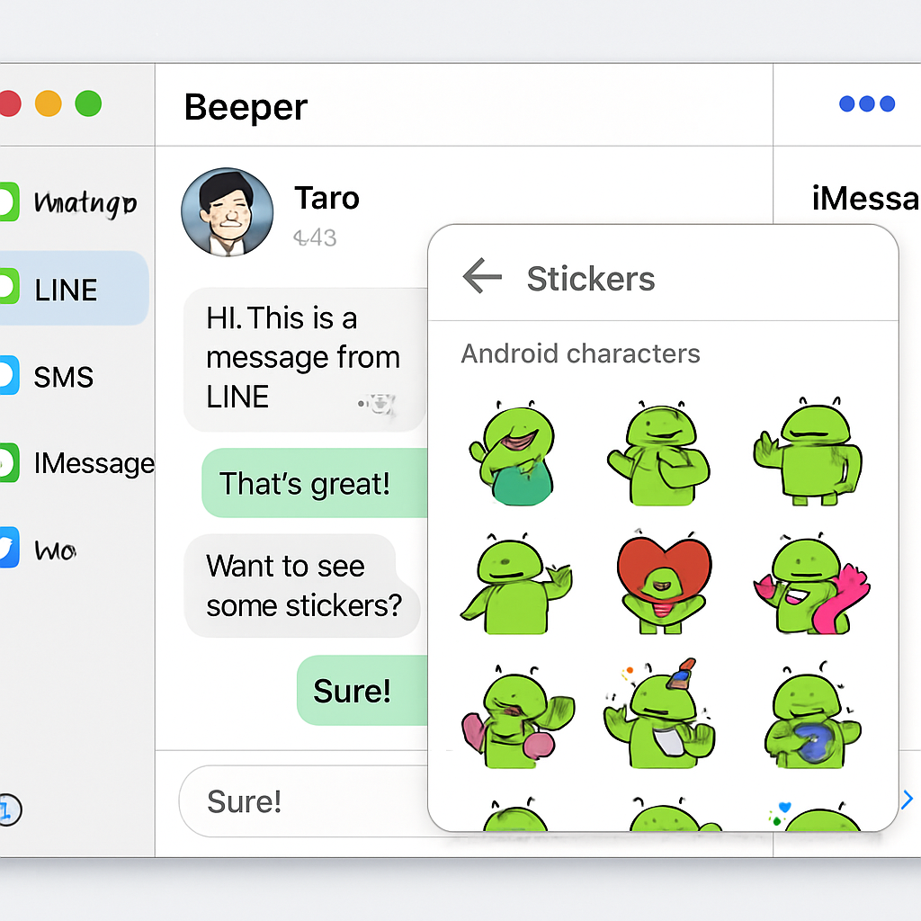Open Taro's profile avatar
Image resolution: width=921 pixels, height=921 pixels.
click(x=228, y=212)
